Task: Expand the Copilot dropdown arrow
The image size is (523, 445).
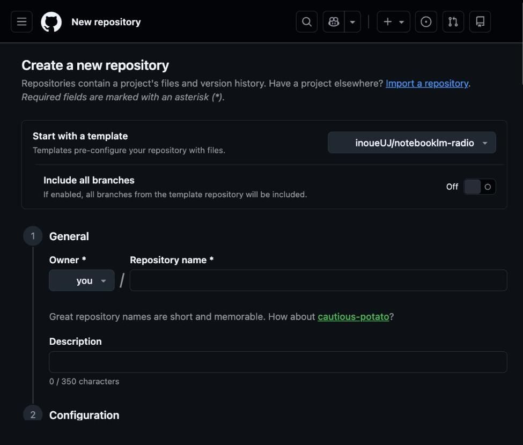Action: coord(352,21)
